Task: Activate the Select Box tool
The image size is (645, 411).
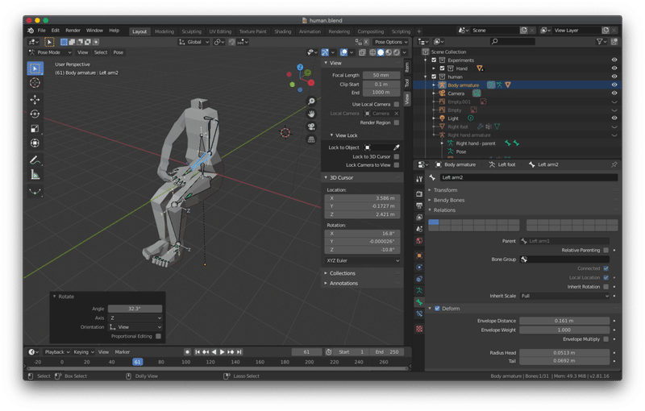Action: tap(35, 68)
